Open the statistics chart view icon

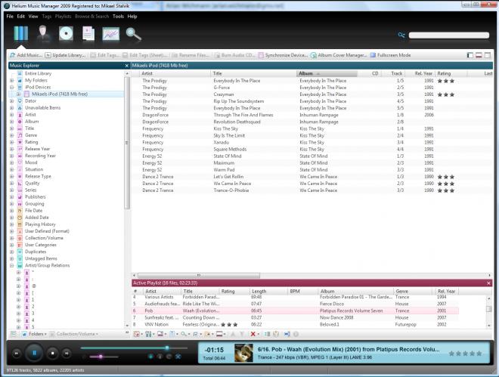pyautogui.click(x=110, y=34)
